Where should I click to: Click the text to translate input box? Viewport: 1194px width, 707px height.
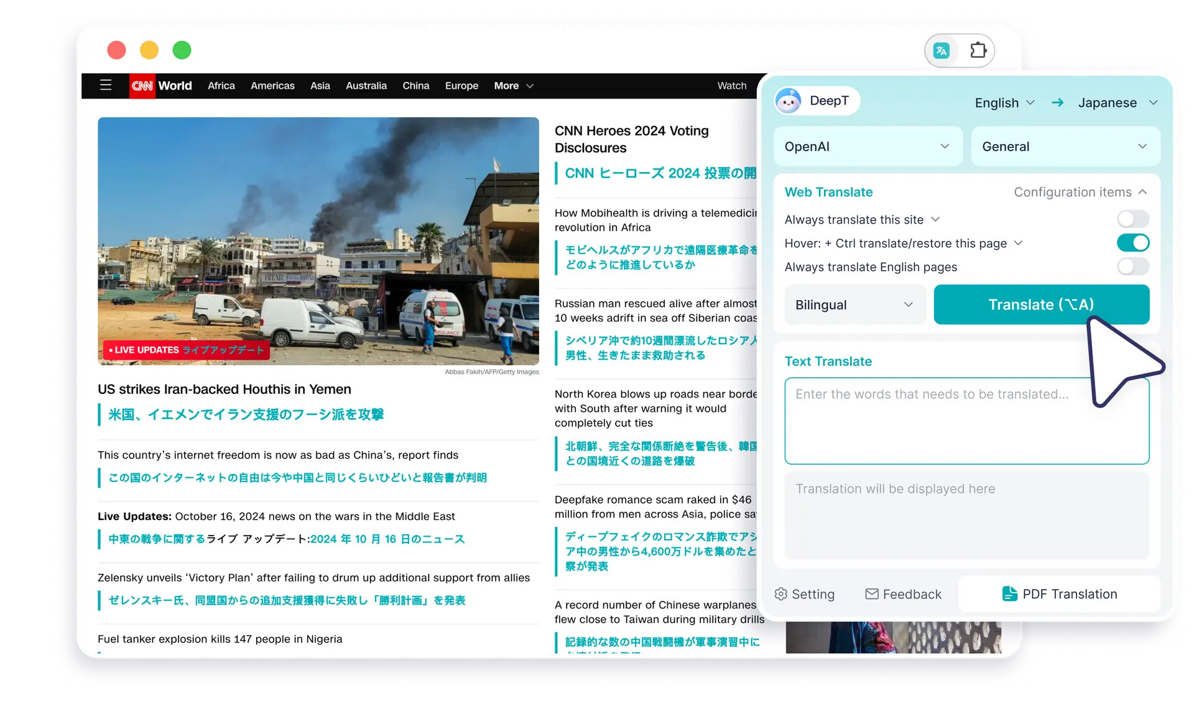pyautogui.click(x=966, y=421)
